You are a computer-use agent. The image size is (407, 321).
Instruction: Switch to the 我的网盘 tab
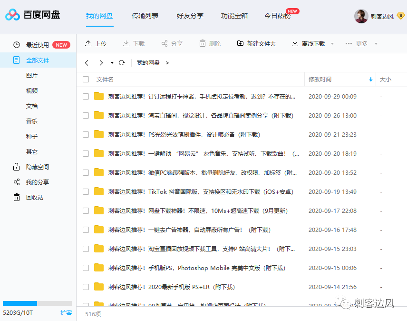(x=99, y=16)
